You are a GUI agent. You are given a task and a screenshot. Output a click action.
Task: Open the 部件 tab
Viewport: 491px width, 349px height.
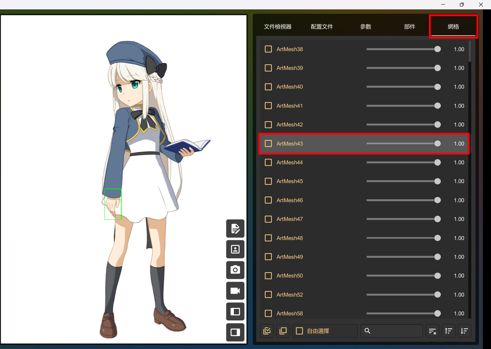(409, 27)
